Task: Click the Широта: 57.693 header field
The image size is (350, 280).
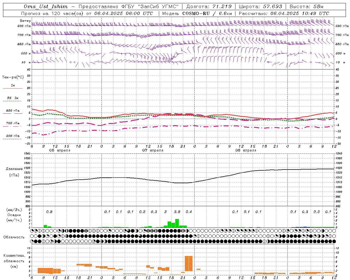Action: [x=260, y=7]
